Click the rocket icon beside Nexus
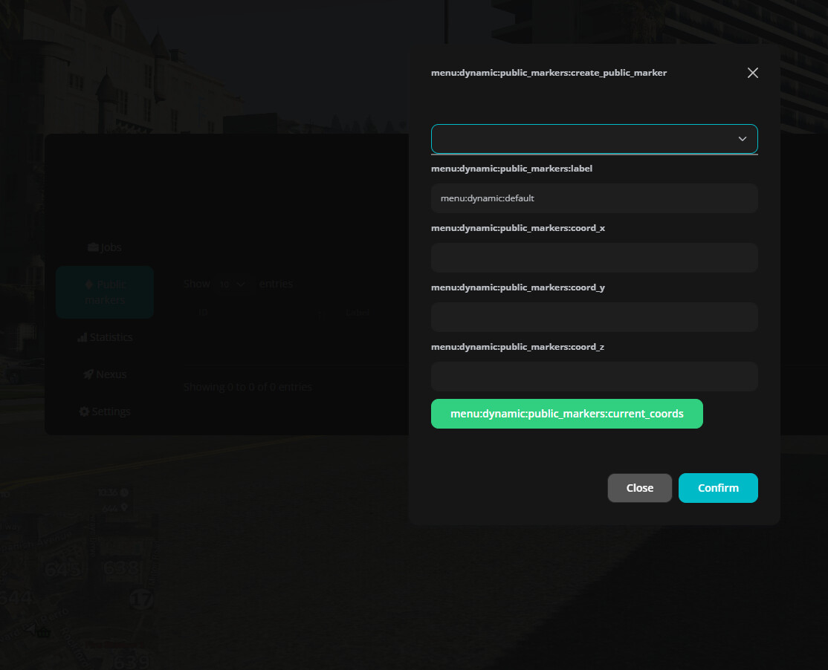 pyautogui.click(x=88, y=374)
